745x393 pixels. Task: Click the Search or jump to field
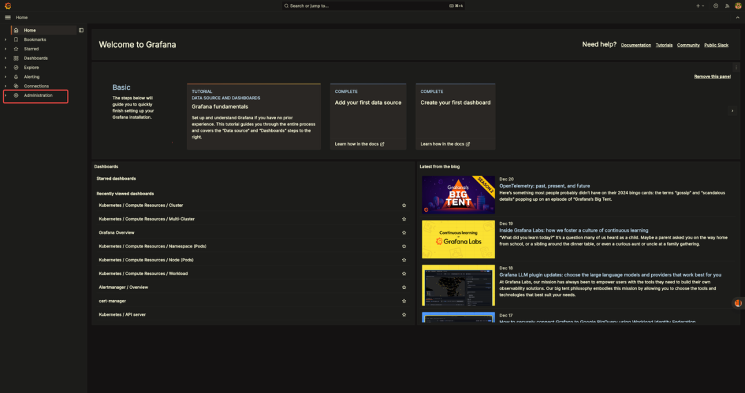pyautogui.click(x=372, y=6)
